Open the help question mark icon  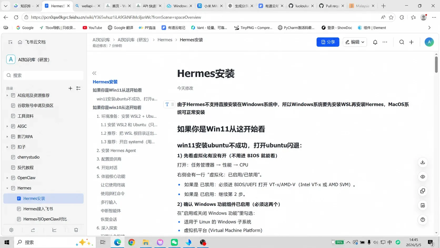[x=423, y=220]
